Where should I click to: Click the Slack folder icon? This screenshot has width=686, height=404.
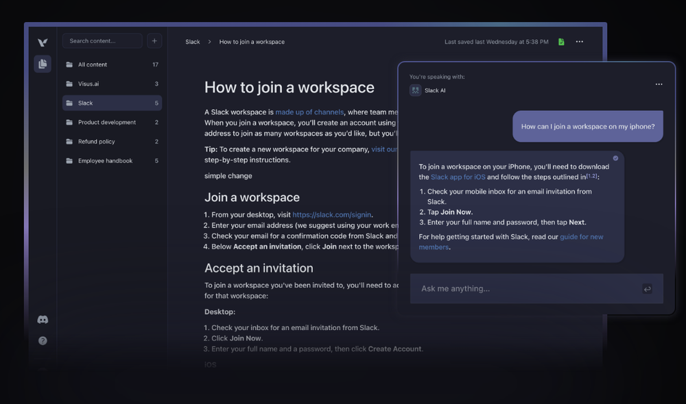pyautogui.click(x=69, y=103)
